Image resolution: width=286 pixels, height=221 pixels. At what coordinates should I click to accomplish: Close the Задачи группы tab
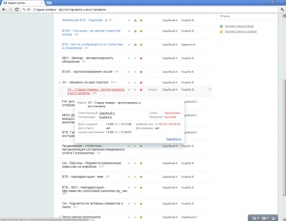(x=41, y=3)
